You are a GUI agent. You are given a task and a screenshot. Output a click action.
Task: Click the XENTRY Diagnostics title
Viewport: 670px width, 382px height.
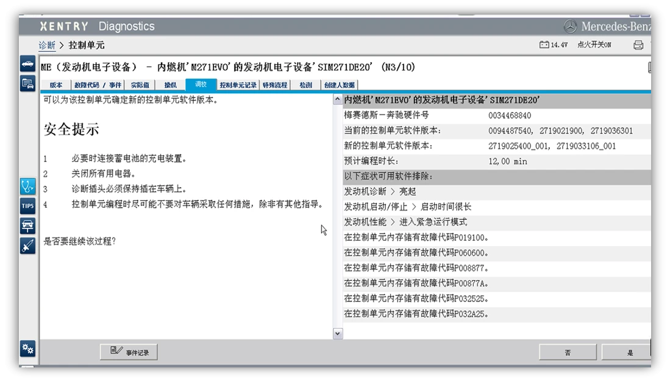pyautogui.click(x=98, y=26)
